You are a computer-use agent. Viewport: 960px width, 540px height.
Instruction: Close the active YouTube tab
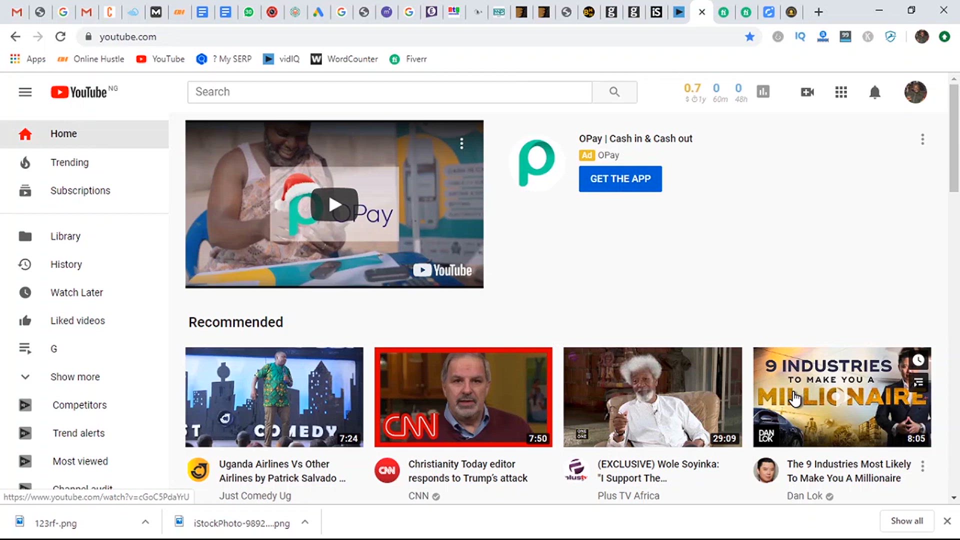click(702, 12)
